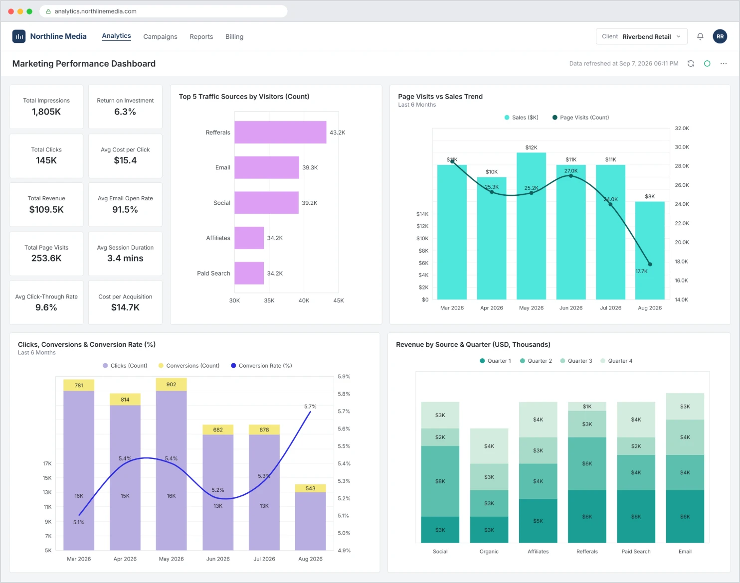The height and width of the screenshot is (583, 740).
Task: Click the Page Visits vs Sales Trend title
Action: [x=440, y=97]
